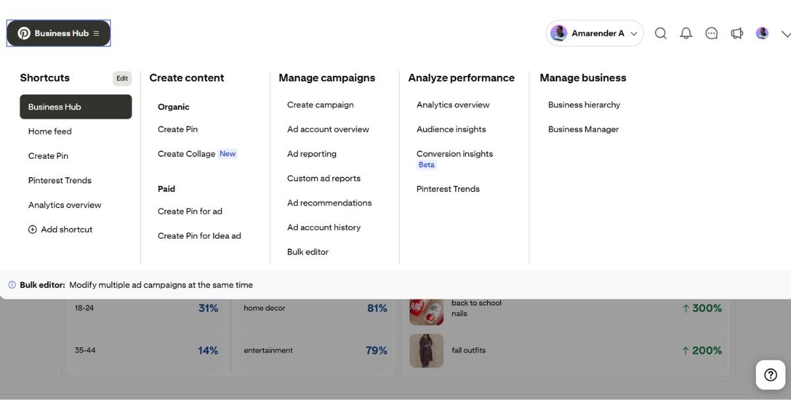
Task: Open the Business Hub hamburger menu
Action: coord(96,32)
